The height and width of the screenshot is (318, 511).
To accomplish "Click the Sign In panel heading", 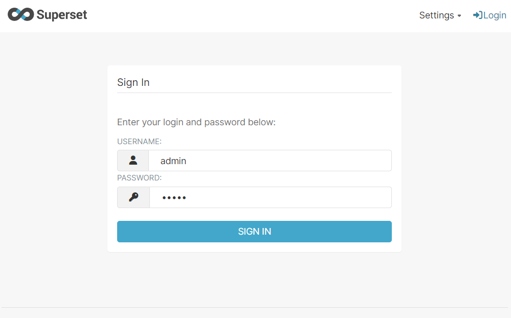I will coord(133,82).
